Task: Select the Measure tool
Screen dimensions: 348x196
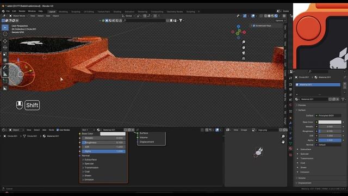Action: click(5, 74)
